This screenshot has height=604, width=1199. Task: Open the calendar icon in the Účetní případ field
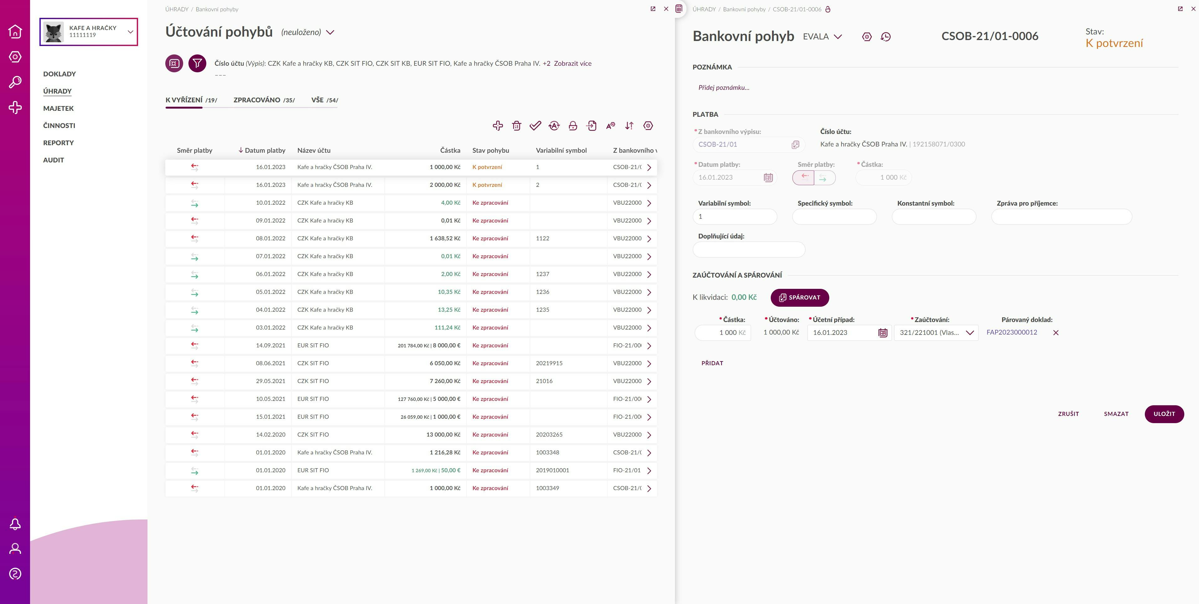point(883,333)
